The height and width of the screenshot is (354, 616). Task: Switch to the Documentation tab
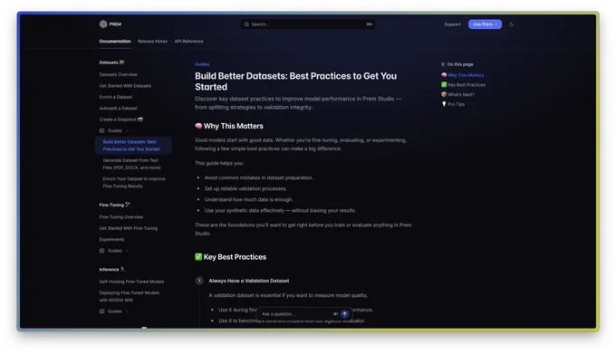pyautogui.click(x=115, y=42)
